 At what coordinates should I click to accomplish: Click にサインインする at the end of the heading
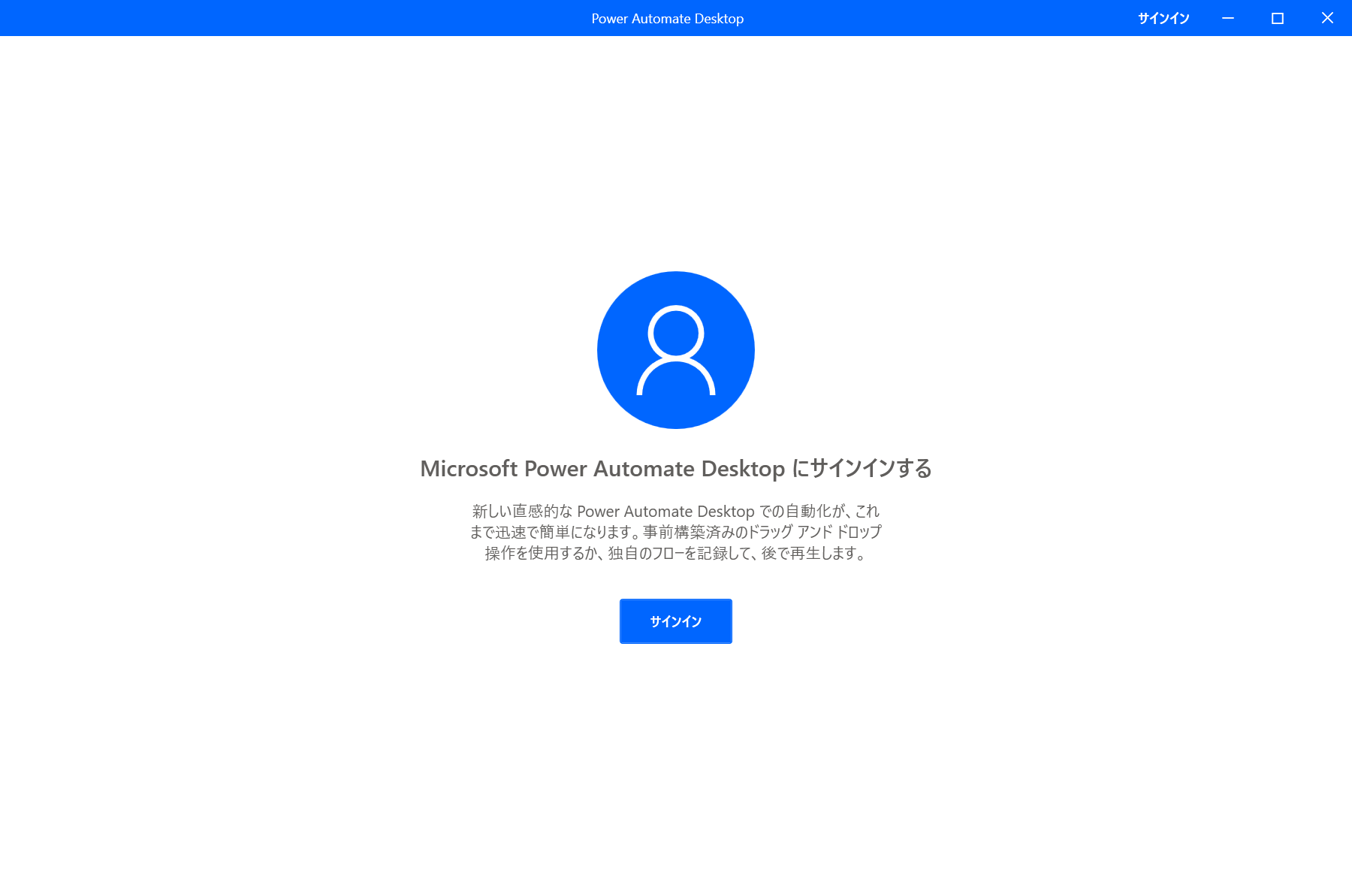coord(862,469)
